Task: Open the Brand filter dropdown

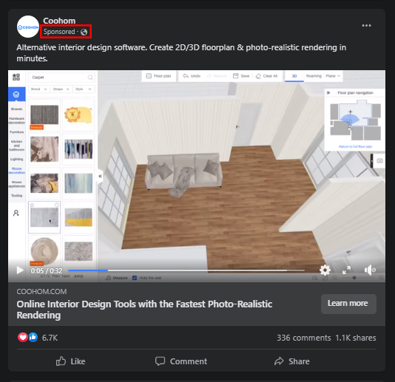Action: coord(38,89)
